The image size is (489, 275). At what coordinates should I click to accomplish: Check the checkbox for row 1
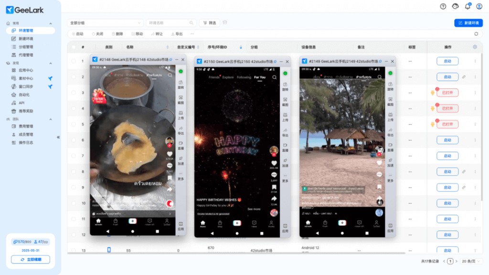click(x=74, y=61)
